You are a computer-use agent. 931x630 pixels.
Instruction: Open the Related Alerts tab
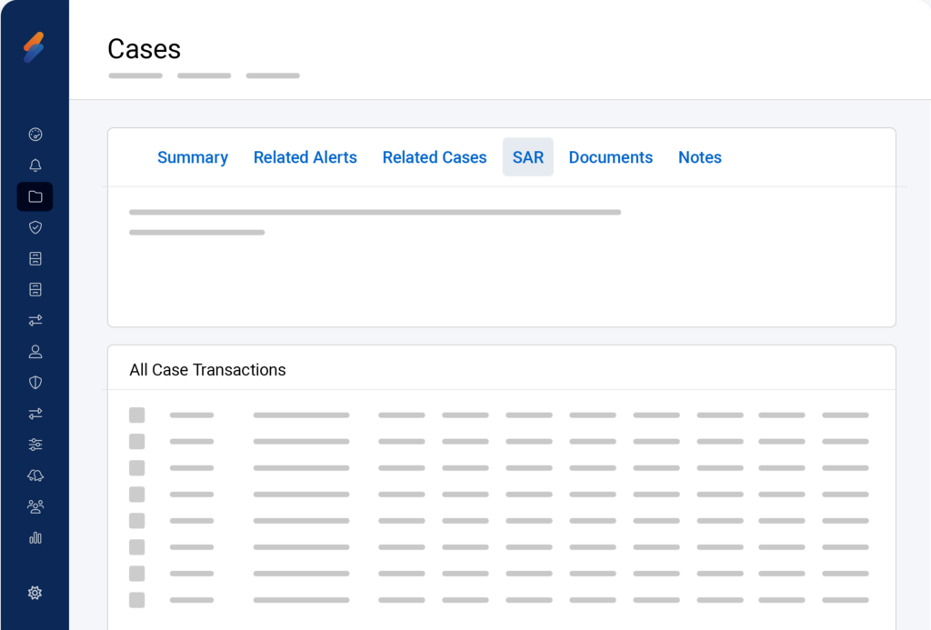coord(305,157)
